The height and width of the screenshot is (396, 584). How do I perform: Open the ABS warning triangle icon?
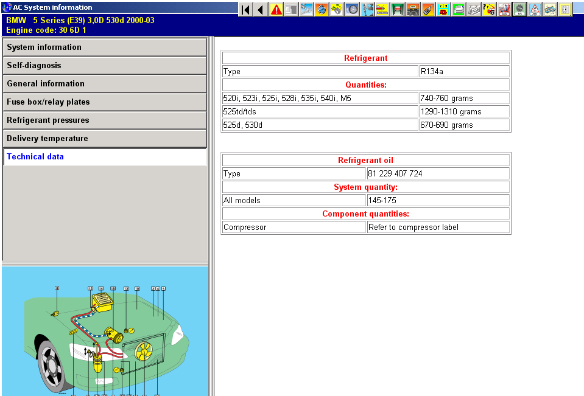[535, 10]
